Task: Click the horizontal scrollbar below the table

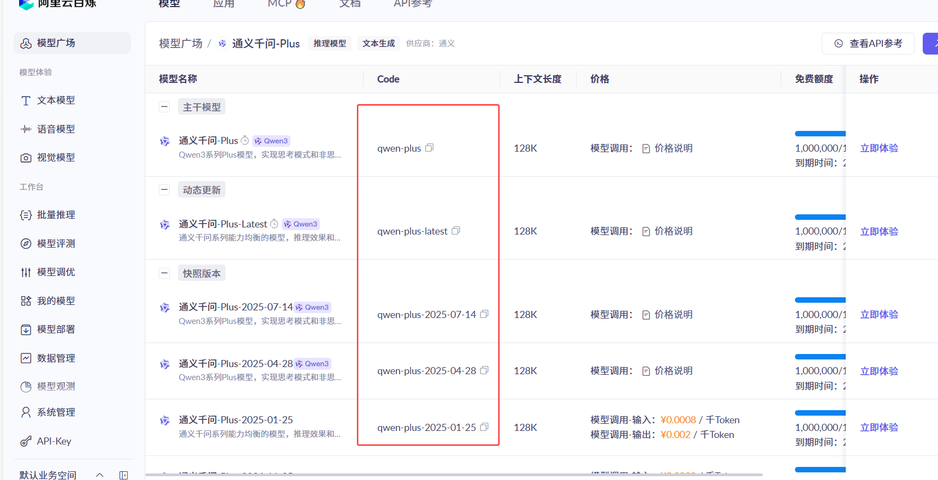Action: pos(453,475)
